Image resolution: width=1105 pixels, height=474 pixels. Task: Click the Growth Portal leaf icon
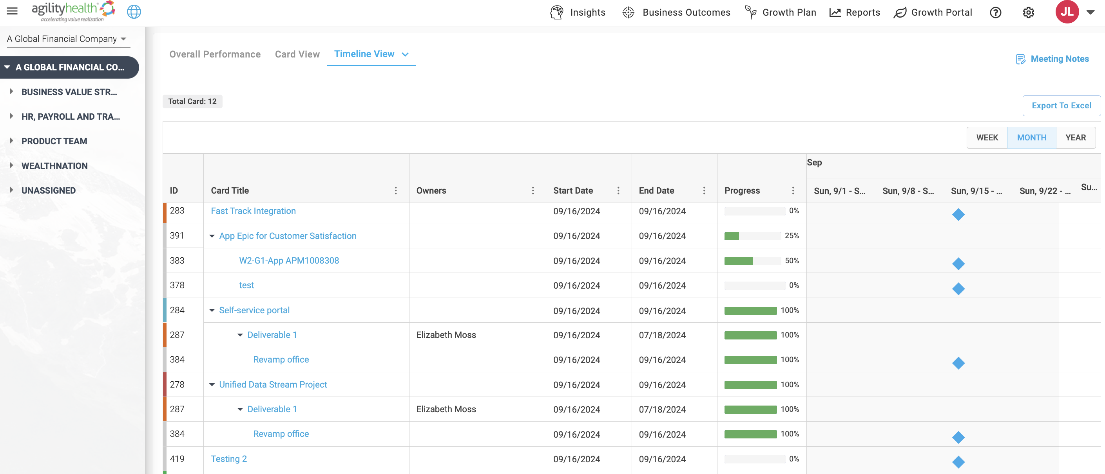[900, 13]
